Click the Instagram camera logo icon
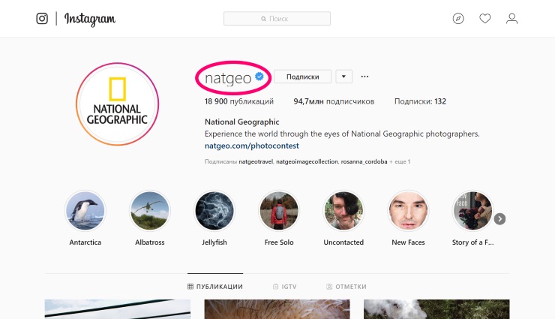This screenshot has width=555, height=319. [42, 18]
